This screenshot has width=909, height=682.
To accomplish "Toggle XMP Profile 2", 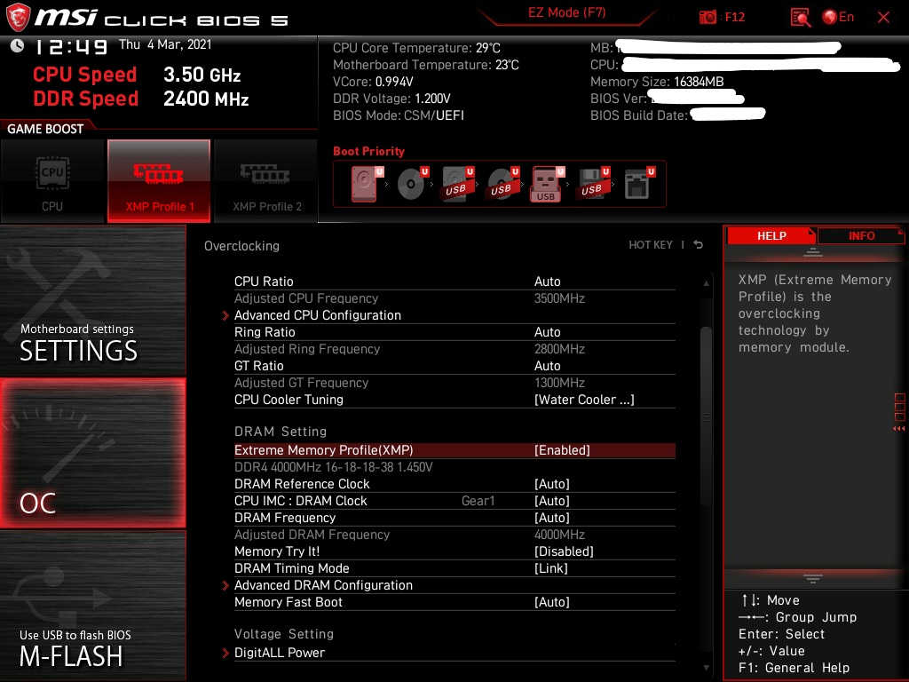I will pyautogui.click(x=266, y=181).
